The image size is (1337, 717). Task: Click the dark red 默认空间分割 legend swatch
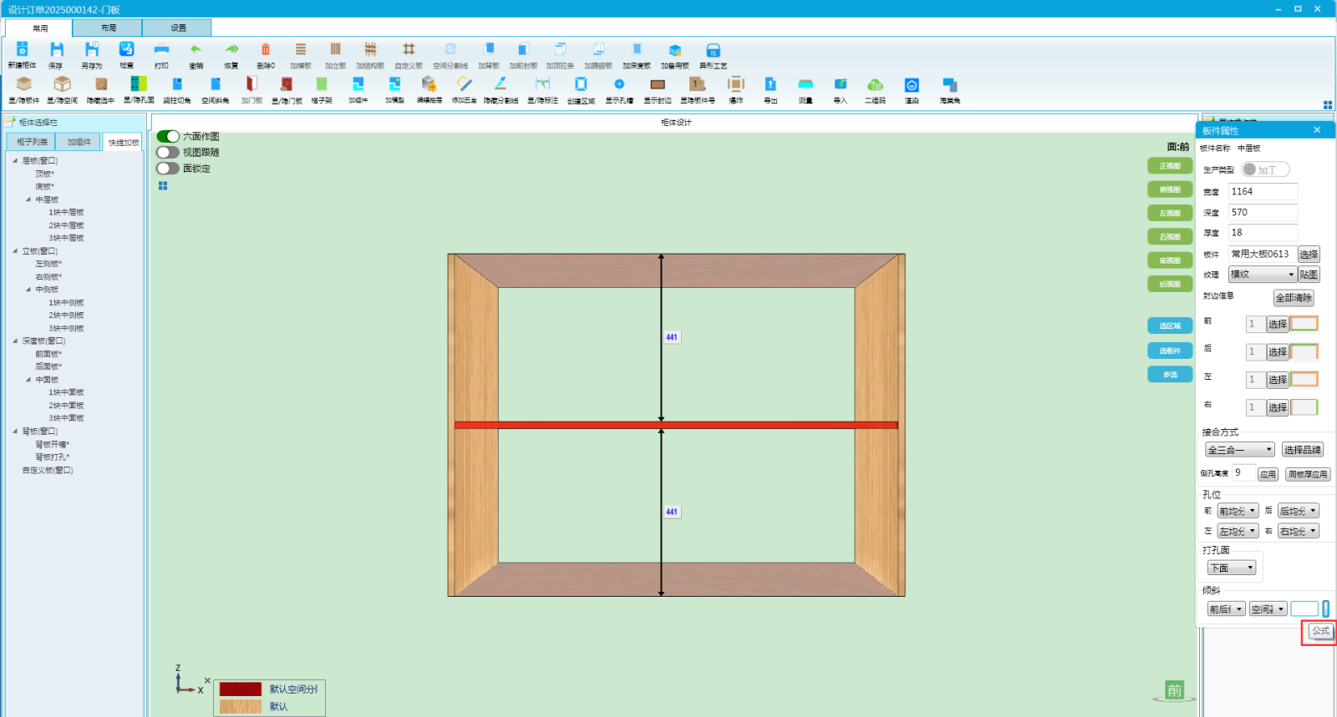click(241, 689)
